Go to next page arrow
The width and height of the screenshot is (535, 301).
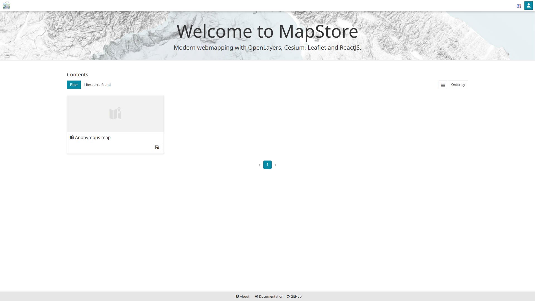click(276, 165)
